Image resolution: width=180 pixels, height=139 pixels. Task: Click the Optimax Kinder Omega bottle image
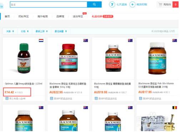coord(24,58)
